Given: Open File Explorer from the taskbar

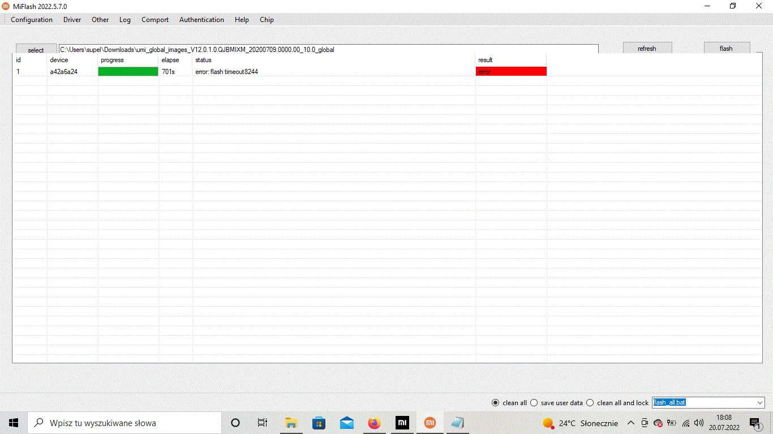Looking at the screenshot, I should point(291,423).
